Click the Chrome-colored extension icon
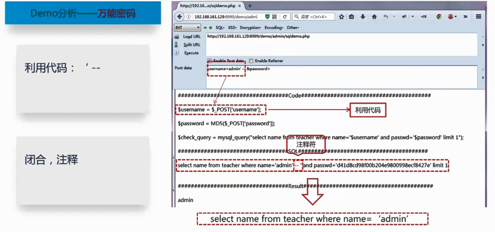 pos(439,17)
